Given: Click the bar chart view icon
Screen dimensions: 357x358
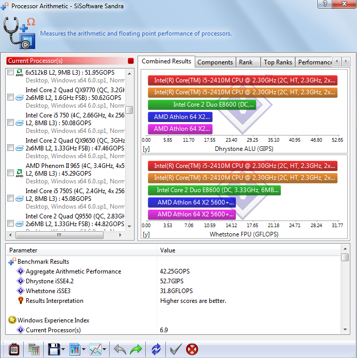Looking at the screenshot, I should point(75,349).
